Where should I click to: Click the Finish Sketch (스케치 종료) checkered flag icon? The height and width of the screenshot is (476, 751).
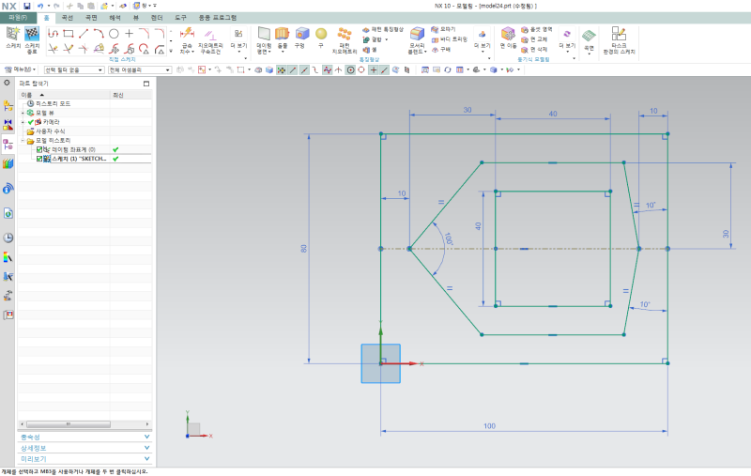[x=32, y=36]
